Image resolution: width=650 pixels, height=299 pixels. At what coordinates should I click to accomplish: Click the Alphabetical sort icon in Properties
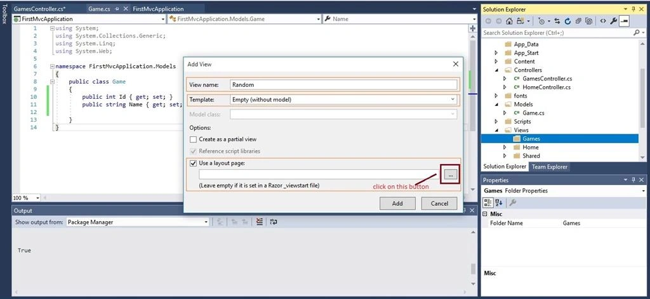click(x=499, y=202)
